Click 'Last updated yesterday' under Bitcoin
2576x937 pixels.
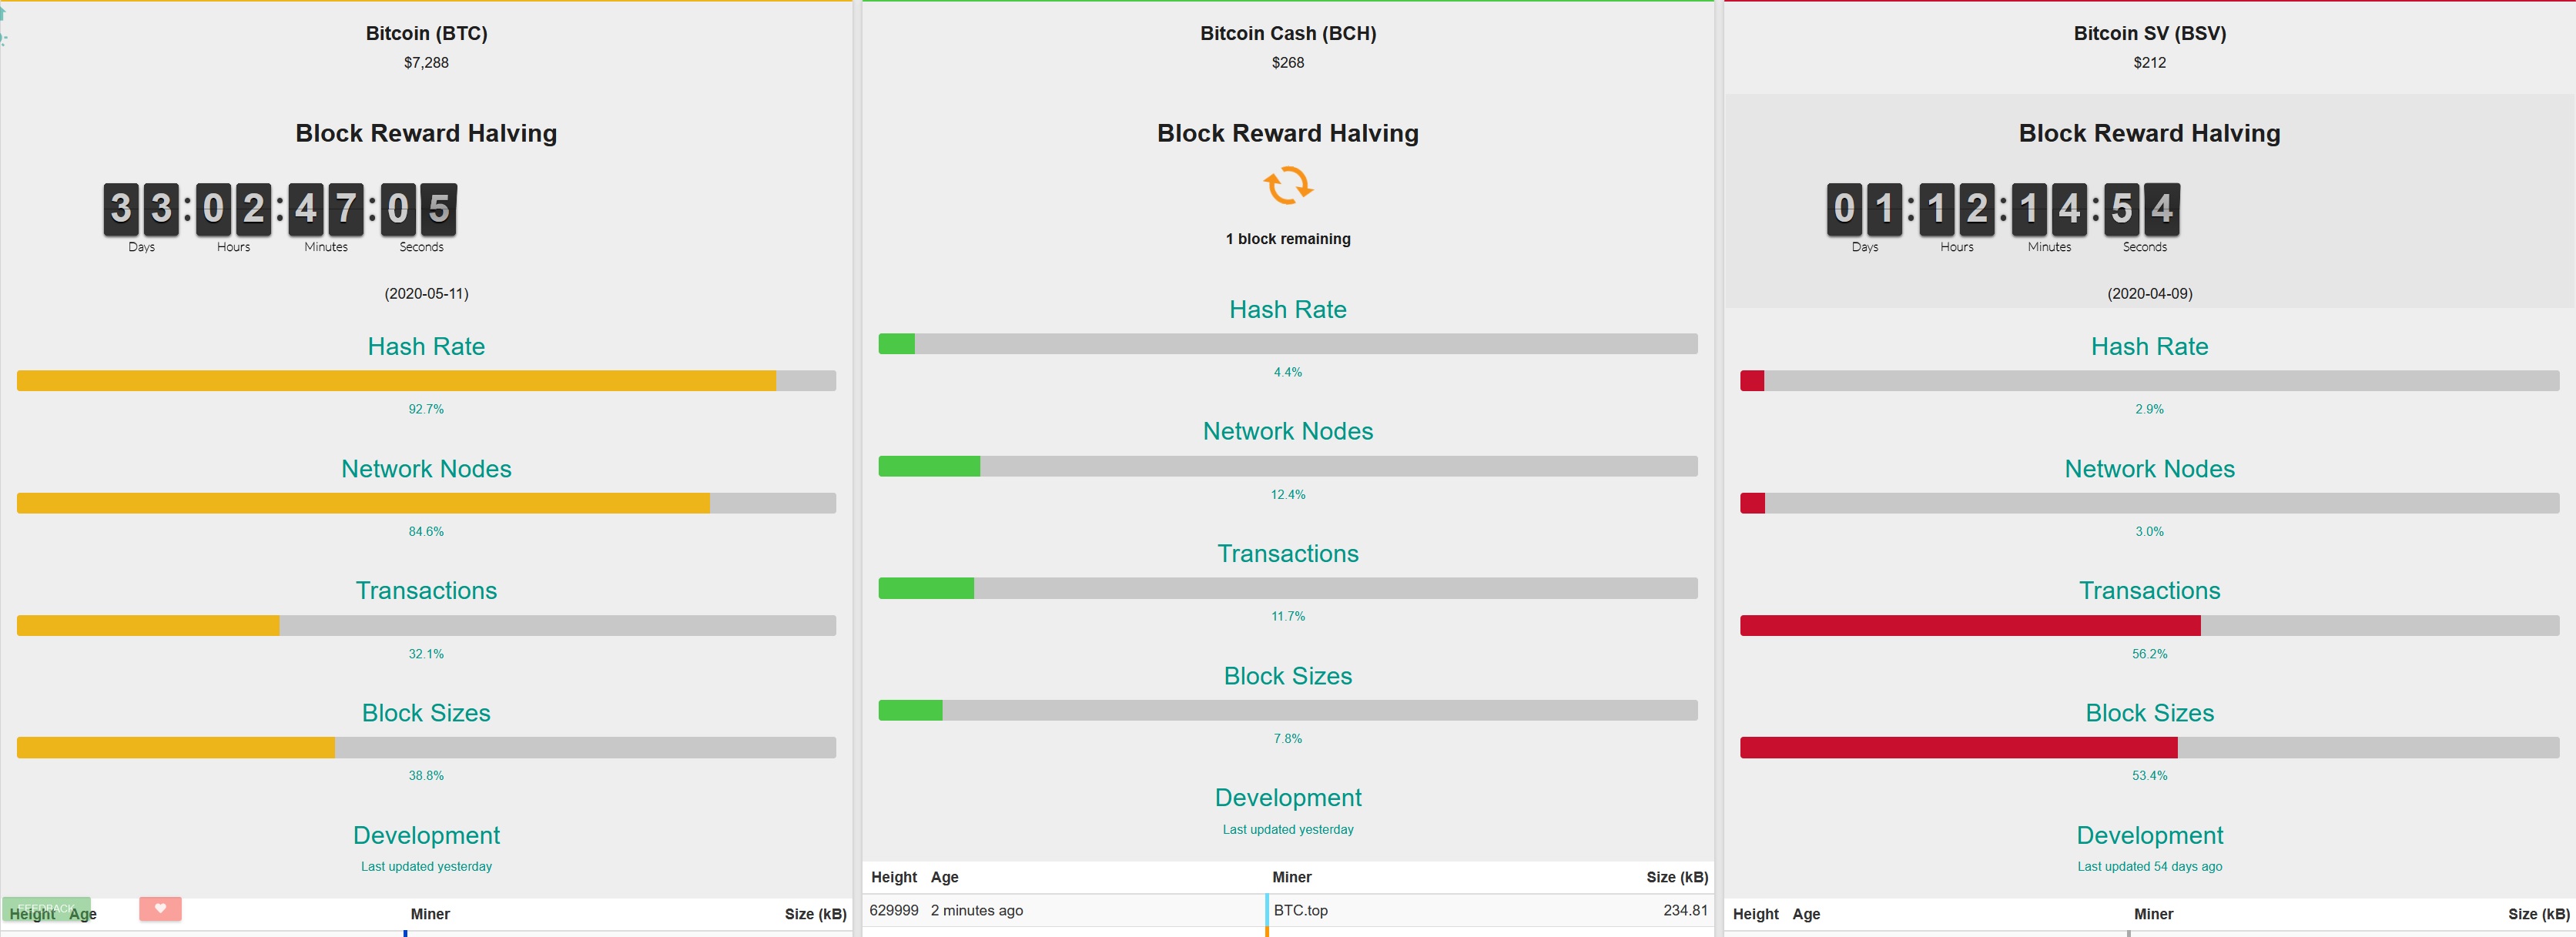pos(426,866)
